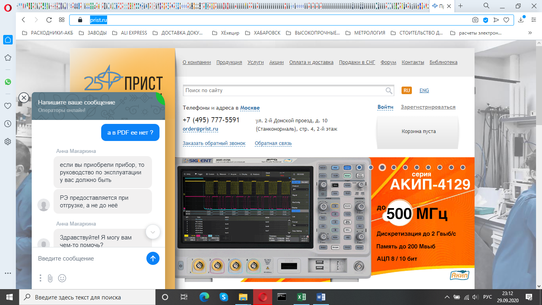Image resolution: width=542 pixels, height=305 pixels.
Task: Click the paperclip attach file icon
Action: pyautogui.click(x=50, y=278)
